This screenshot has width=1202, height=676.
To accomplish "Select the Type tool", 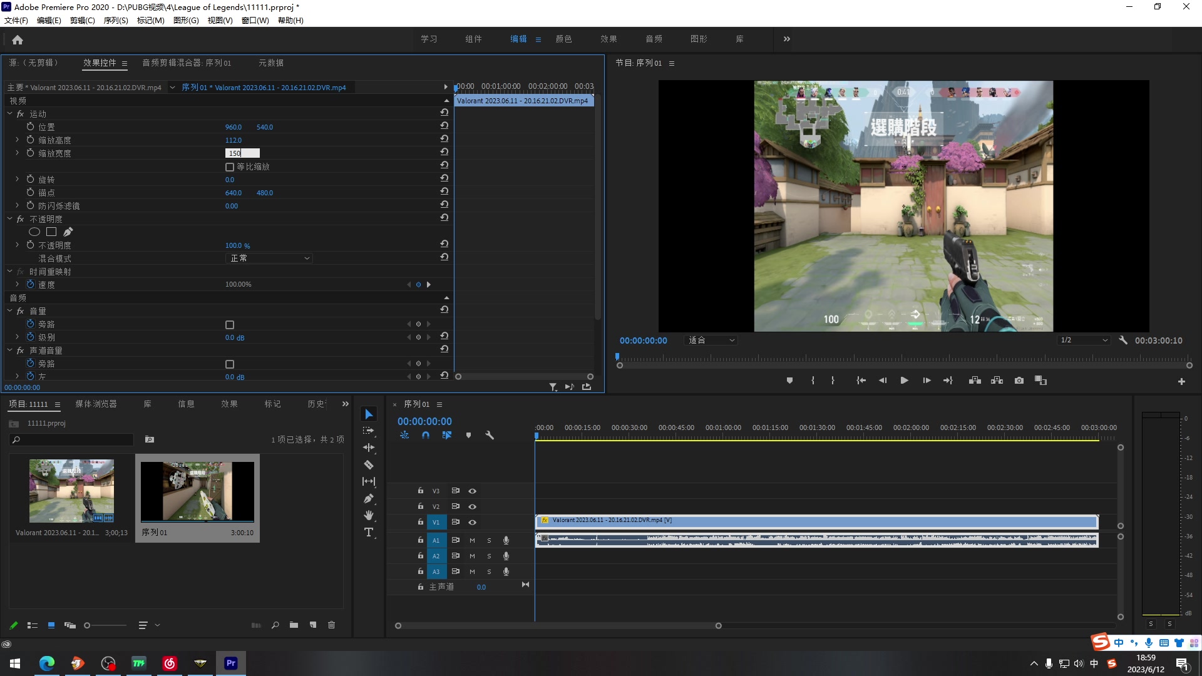I will click(369, 532).
